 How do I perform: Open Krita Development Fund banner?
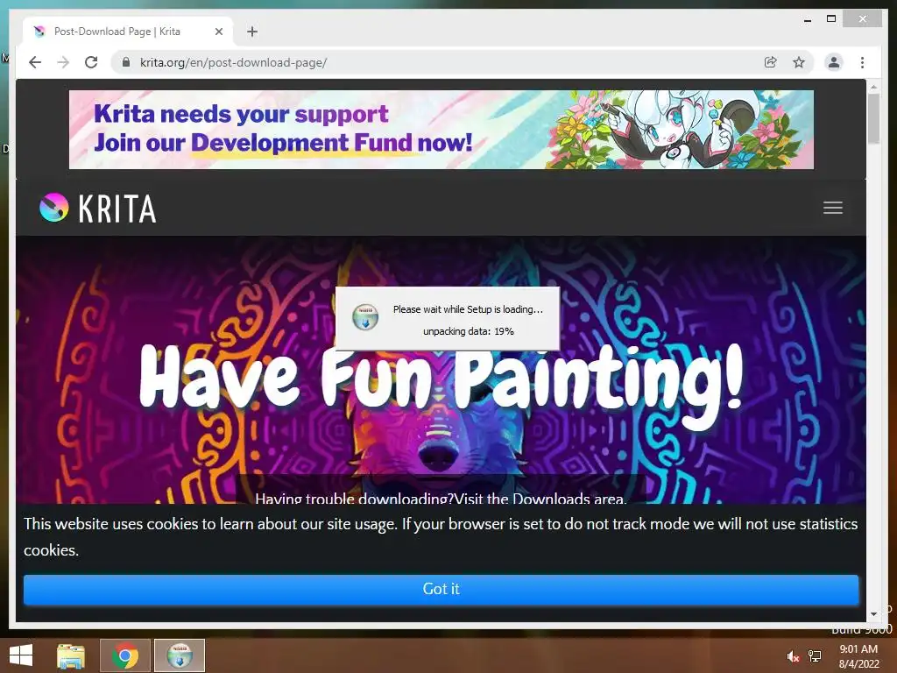[x=441, y=130]
